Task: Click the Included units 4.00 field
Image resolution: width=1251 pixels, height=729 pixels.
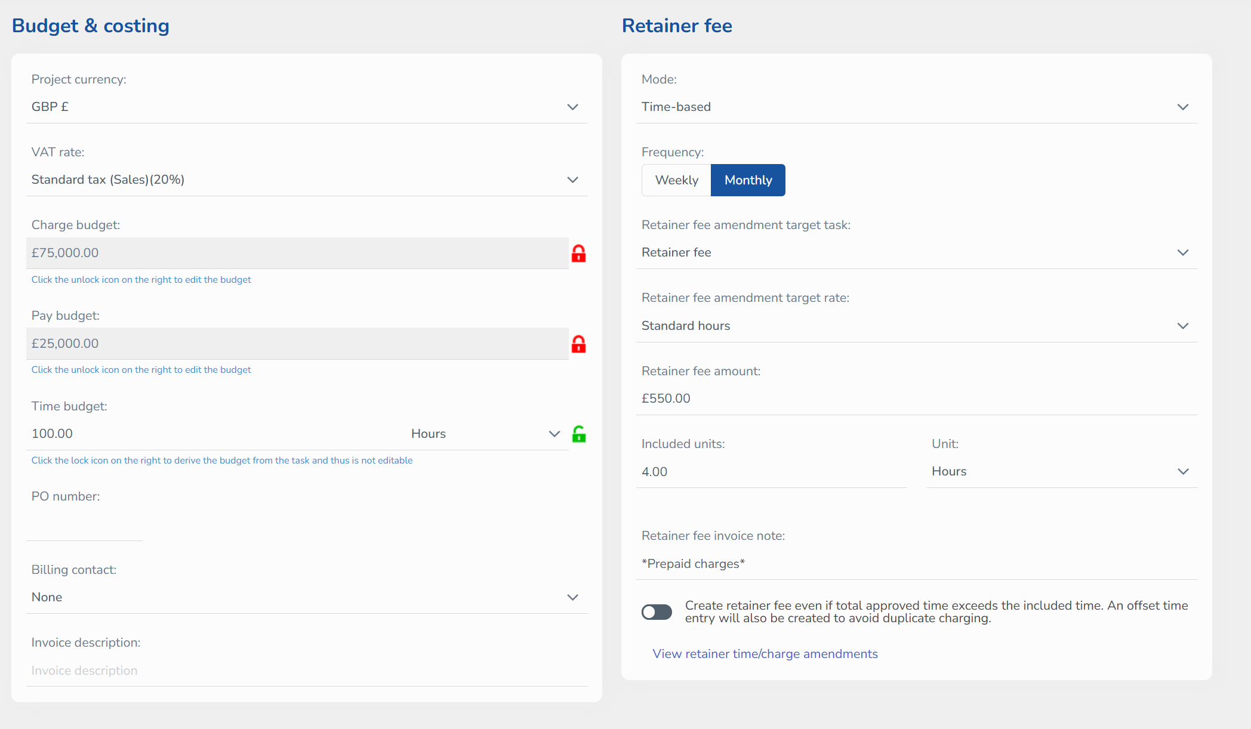Action: click(772, 472)
